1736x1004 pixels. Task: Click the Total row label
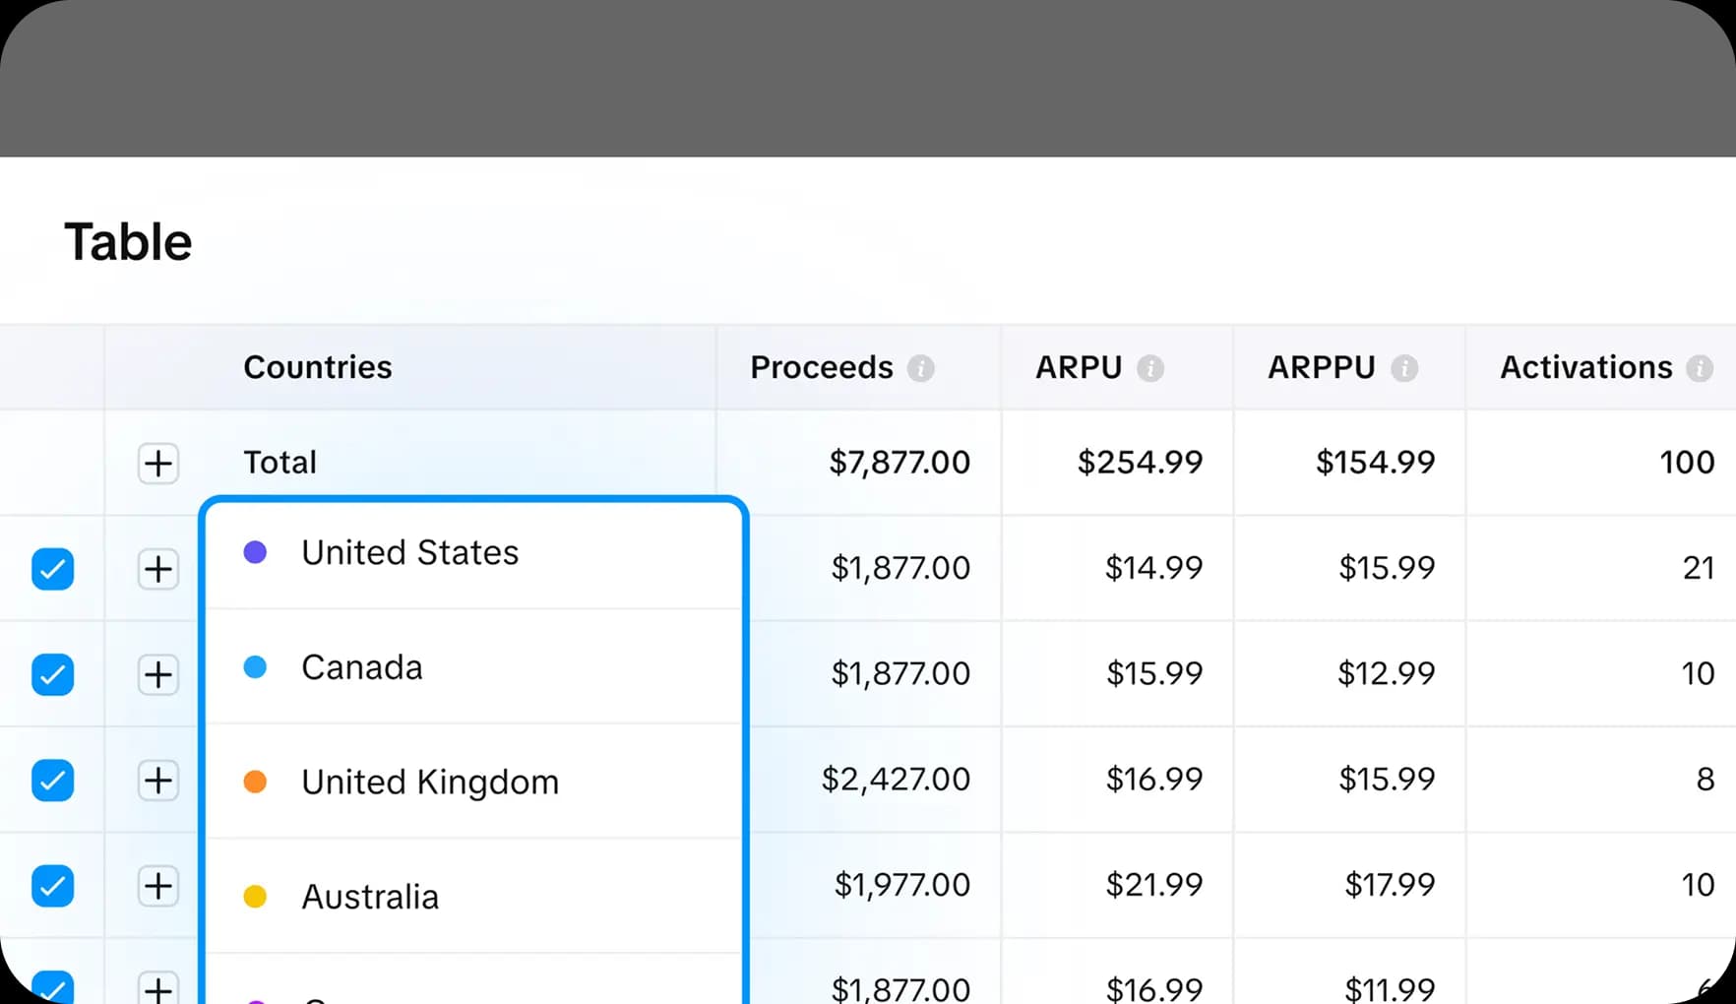[x=279, y=463]
